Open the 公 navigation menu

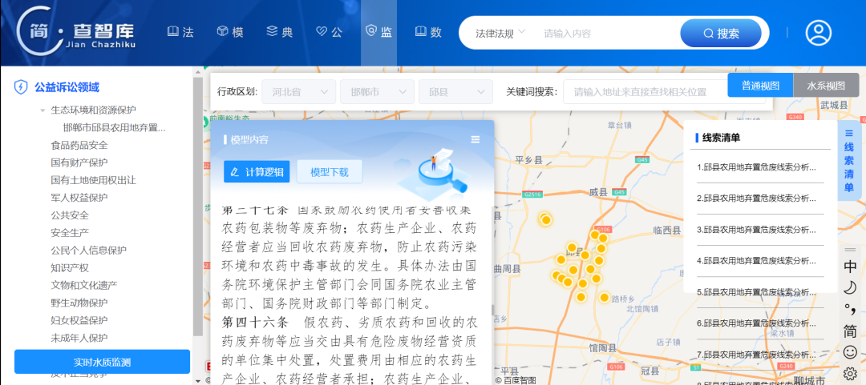coord(330,32)
